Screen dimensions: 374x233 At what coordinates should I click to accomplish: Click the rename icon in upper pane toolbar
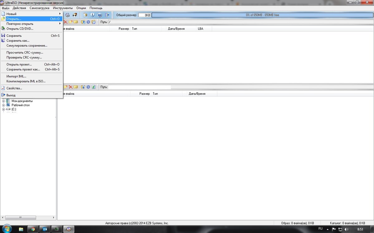(76, 22)
